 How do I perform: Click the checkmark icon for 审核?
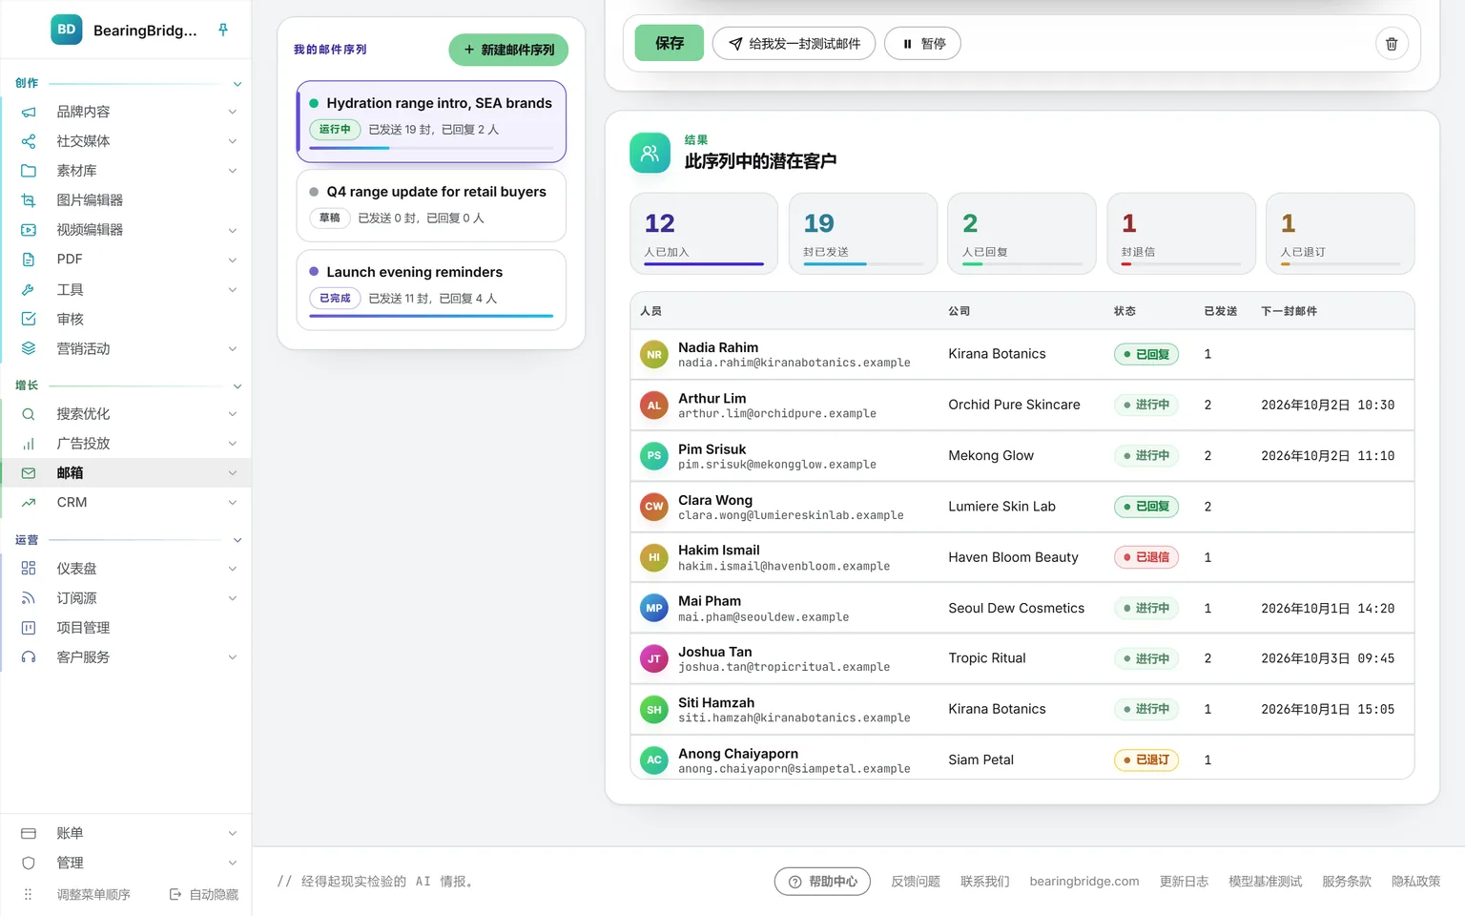29,319
